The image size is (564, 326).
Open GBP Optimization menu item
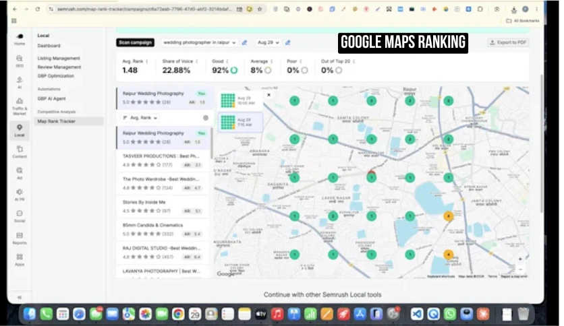tap(56, 75)
